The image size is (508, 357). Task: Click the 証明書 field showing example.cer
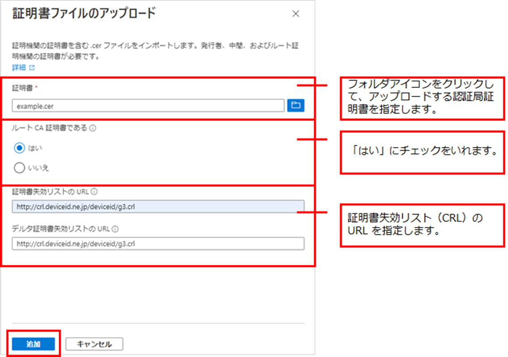point(148,106)
